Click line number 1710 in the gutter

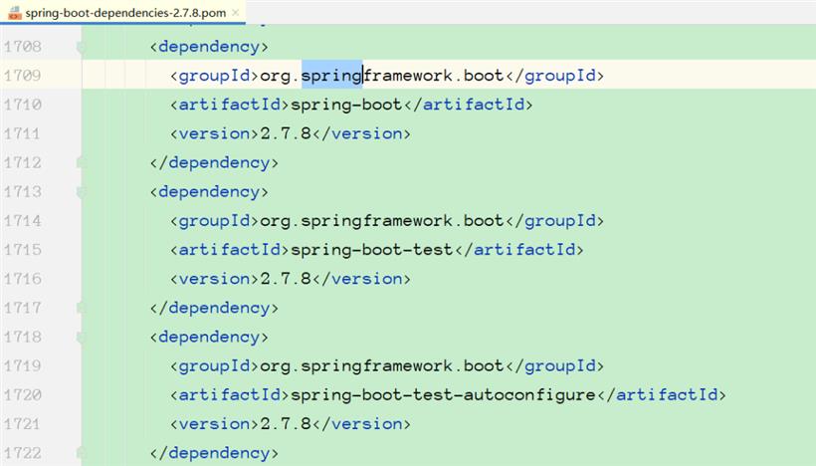point(22,105)
